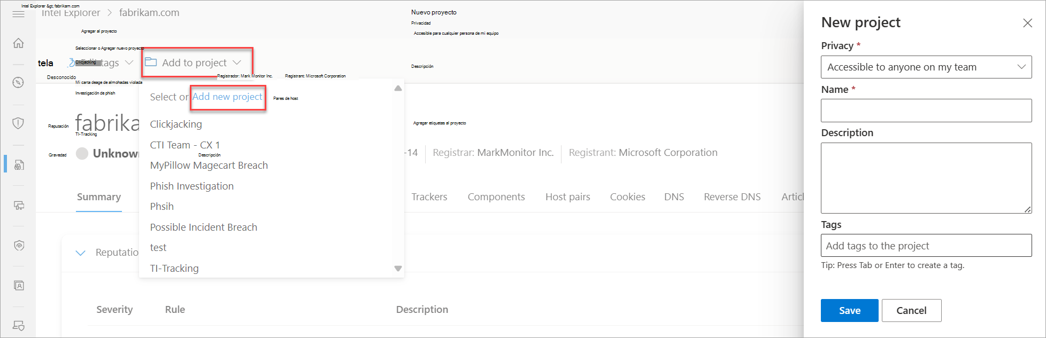Select the TI-Tracking project

[x=174, y=269]
